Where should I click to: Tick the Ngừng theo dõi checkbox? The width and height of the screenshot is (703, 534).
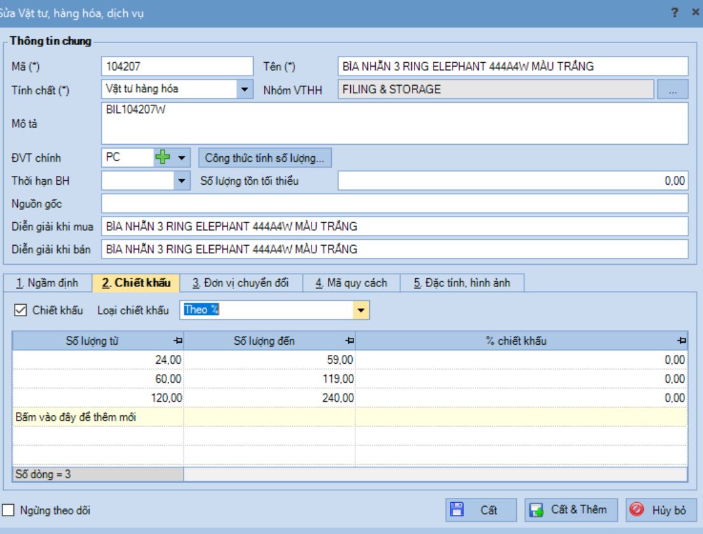pos(8,510)
